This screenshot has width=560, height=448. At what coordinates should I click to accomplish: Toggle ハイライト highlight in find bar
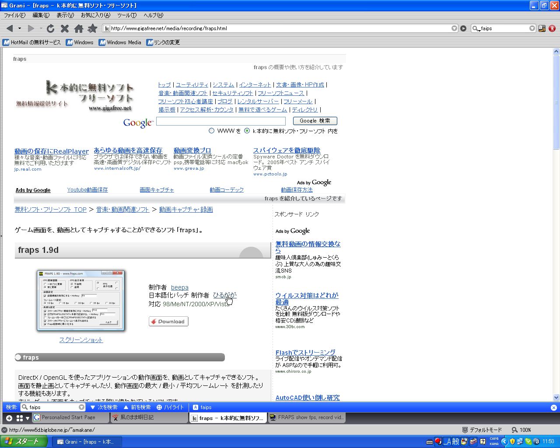(x=170, y=407)
